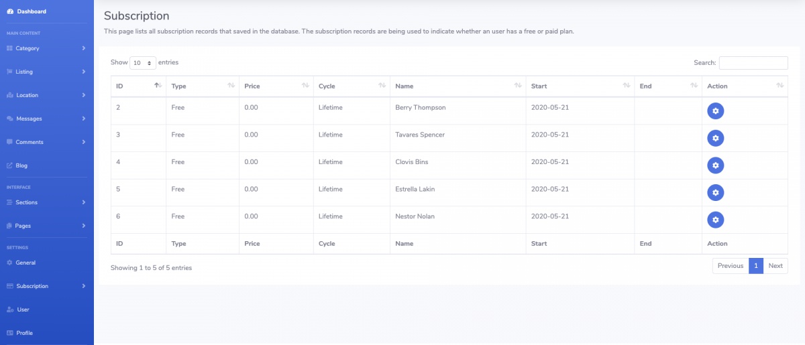Open the Profile menu item
805x345 pixels.
[24, 333]
